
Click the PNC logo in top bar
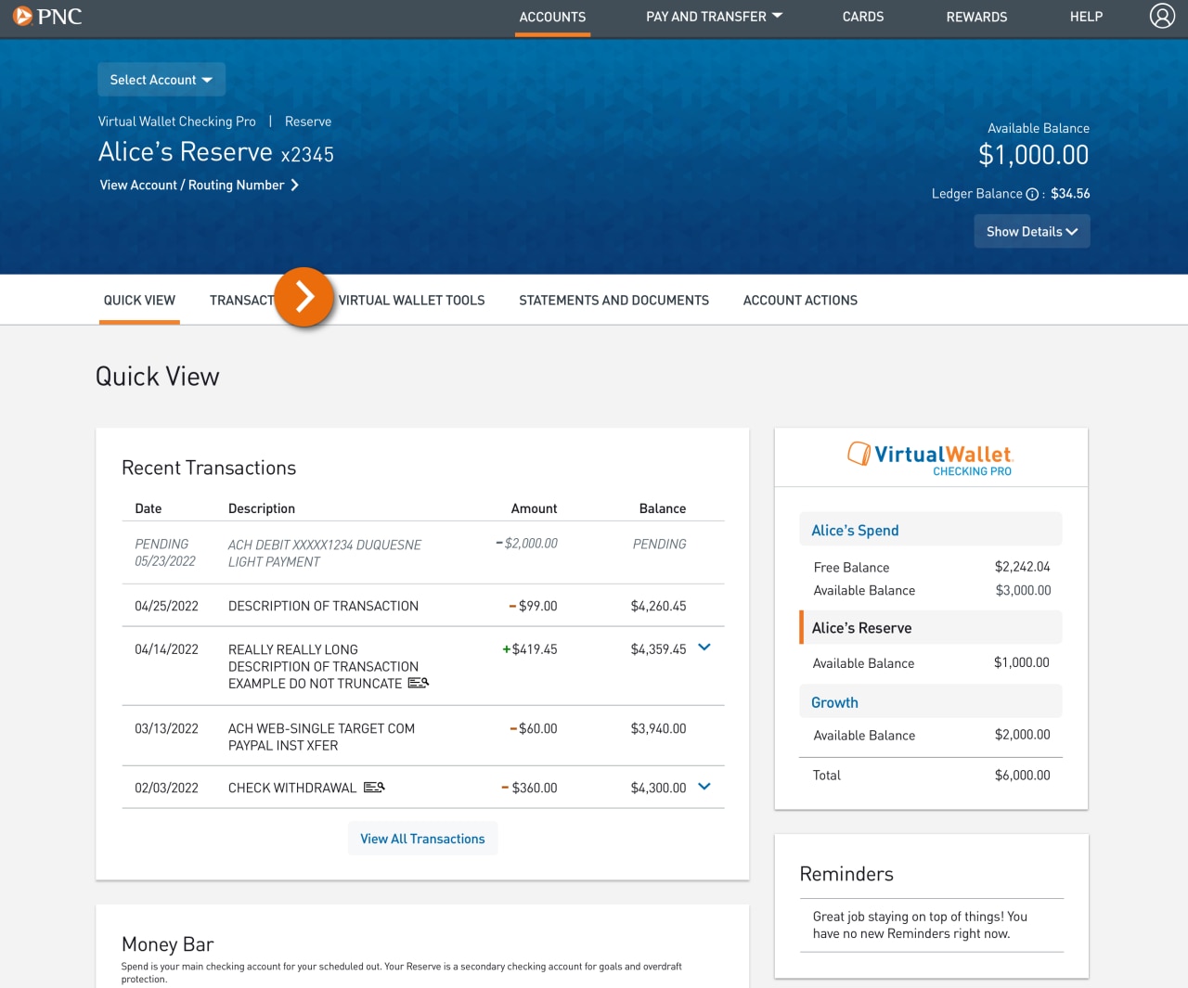tap(46, 16)
